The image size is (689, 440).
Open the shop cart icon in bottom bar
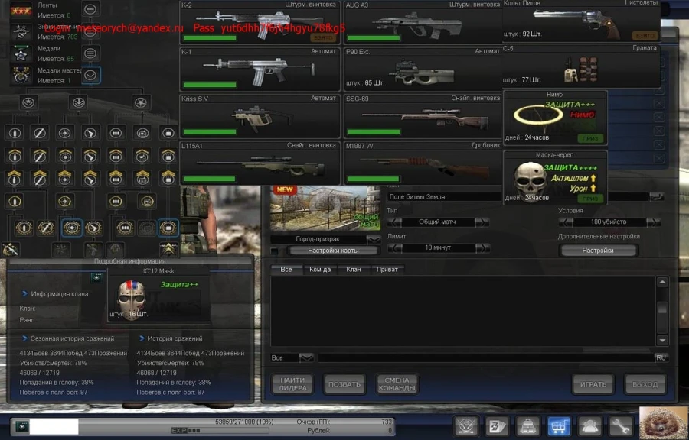(559, 426)
